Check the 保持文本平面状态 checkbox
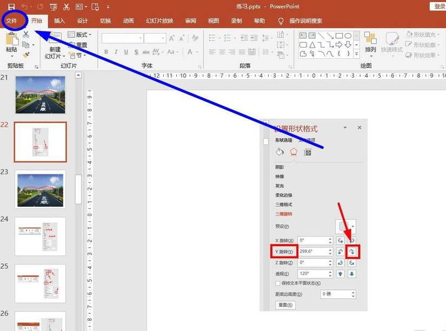 (x=278, y=283)
